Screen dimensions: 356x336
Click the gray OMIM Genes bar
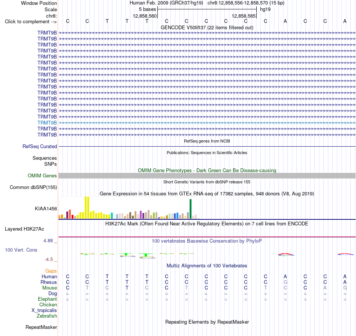point(207,175)
